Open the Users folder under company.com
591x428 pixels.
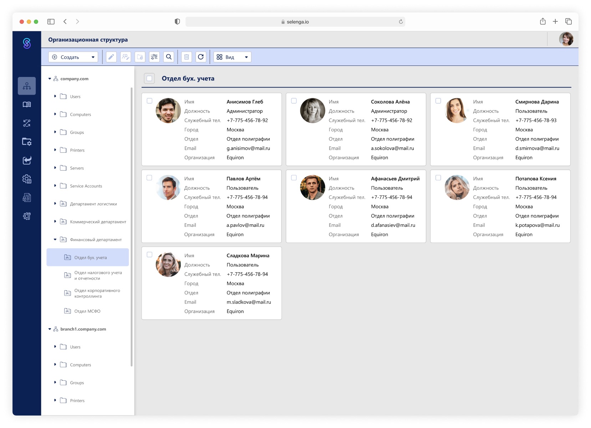(75, 96)
